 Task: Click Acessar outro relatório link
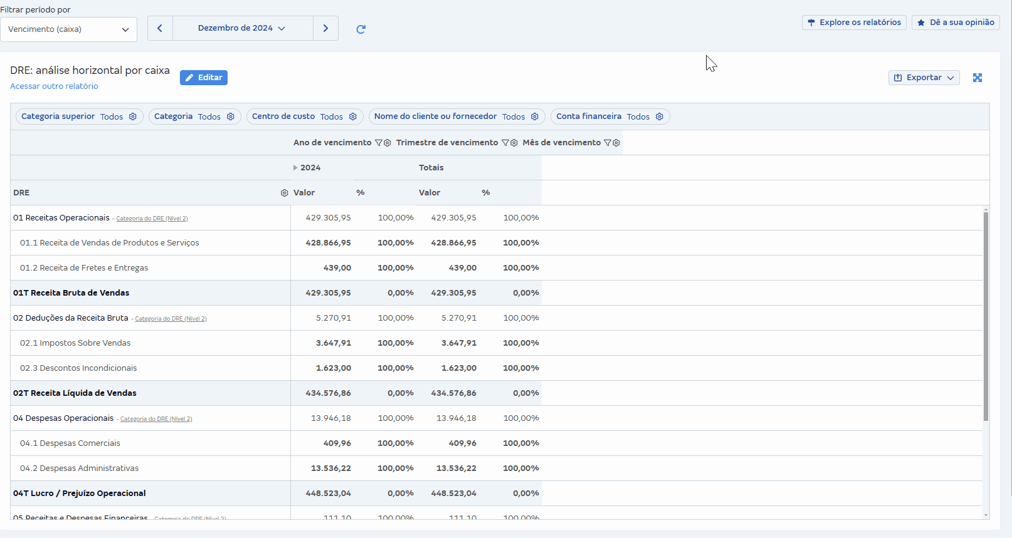(54, 86)
